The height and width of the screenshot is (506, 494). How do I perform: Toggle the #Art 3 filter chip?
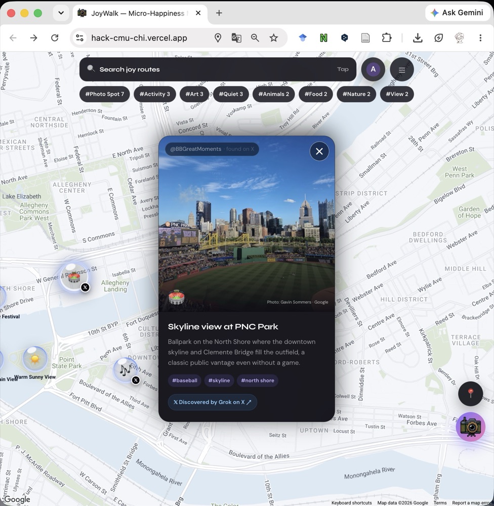pyautogui.click(x=194, y=94)
